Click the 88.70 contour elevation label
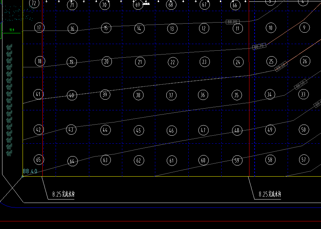 coord(260,46)
